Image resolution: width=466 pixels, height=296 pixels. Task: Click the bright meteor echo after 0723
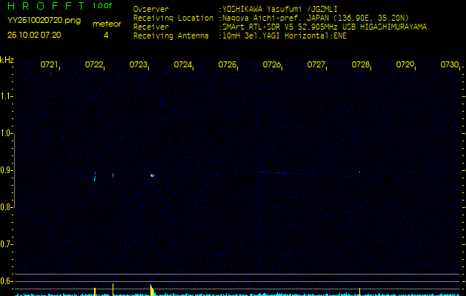(x=152, y=175)
